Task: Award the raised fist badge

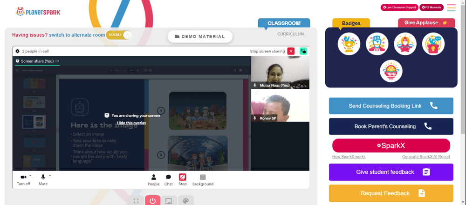Action: [377, 44]
